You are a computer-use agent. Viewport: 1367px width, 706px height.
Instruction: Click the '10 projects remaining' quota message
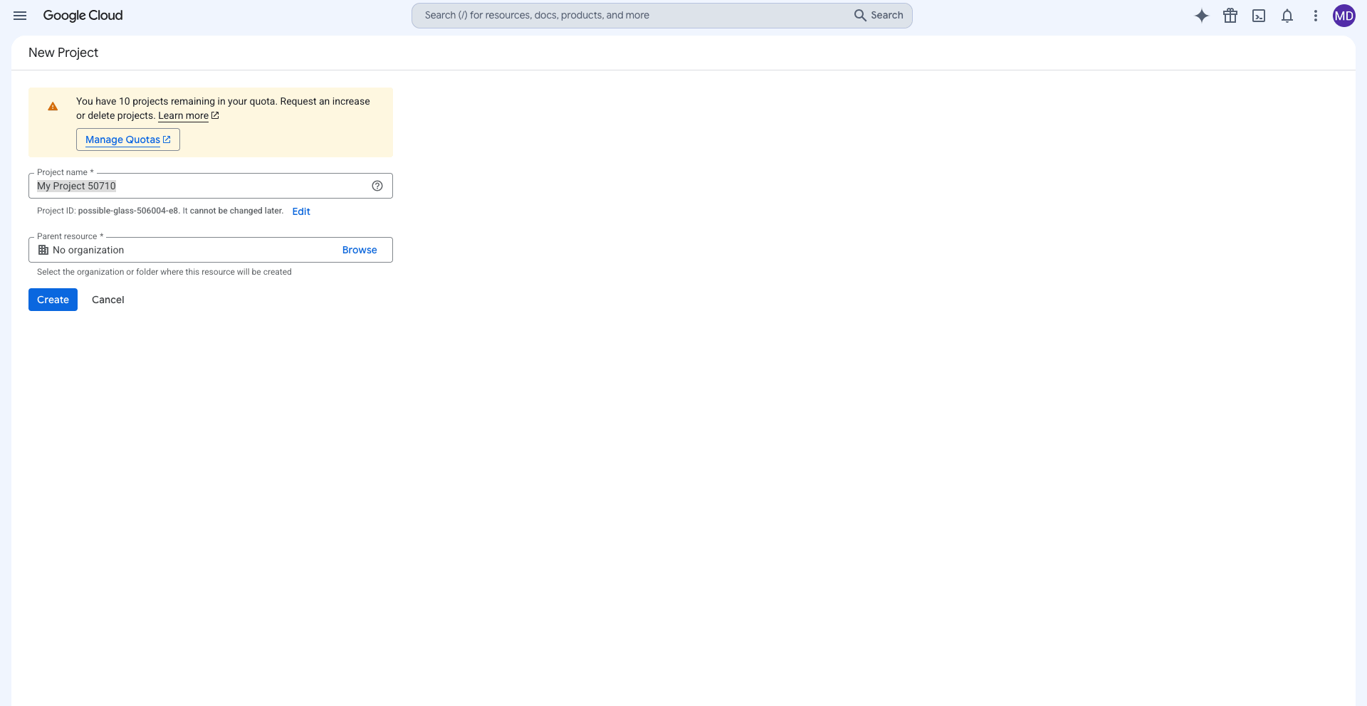pos(223,108)
